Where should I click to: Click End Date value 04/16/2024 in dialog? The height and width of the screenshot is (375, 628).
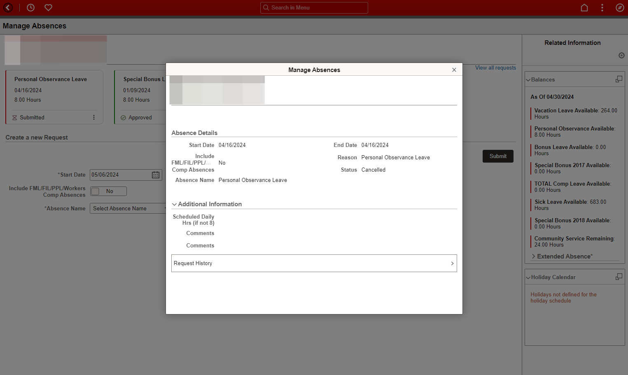(x=375, y=145)
